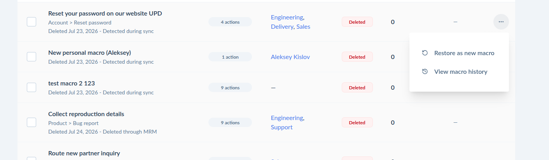Check the box for Reset your password macro
Viewport: 549px width, 160px height.
click(x=31, y=22)
